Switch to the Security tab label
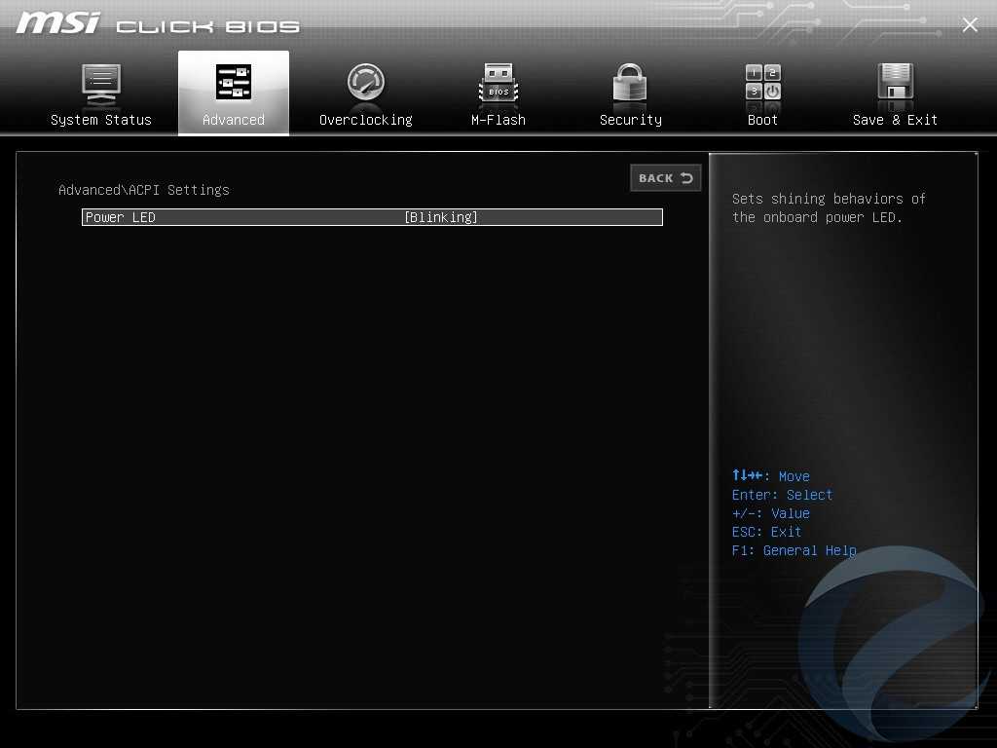Screen dimensions: 997x748 coord(630,120)
